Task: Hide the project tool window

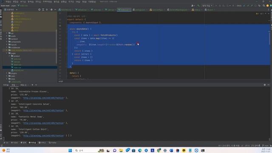Action: [x=55, y=9]
